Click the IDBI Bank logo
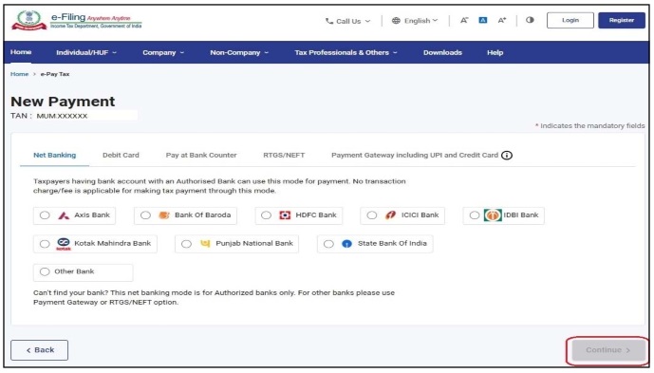654x373 pixels. pos(493,215)
